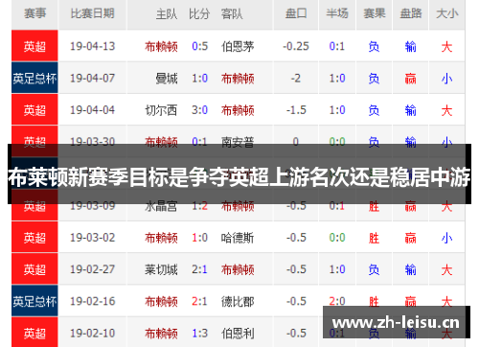Select the date 19-04-07
Image resolution: width=479 pixels, height=347 pixels.
pos(92,79)
